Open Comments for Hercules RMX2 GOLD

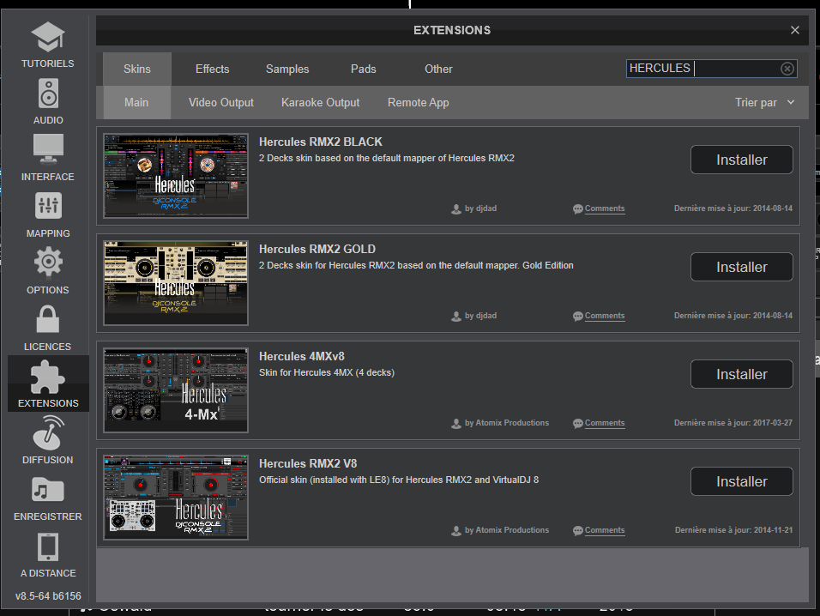(604, 316)
